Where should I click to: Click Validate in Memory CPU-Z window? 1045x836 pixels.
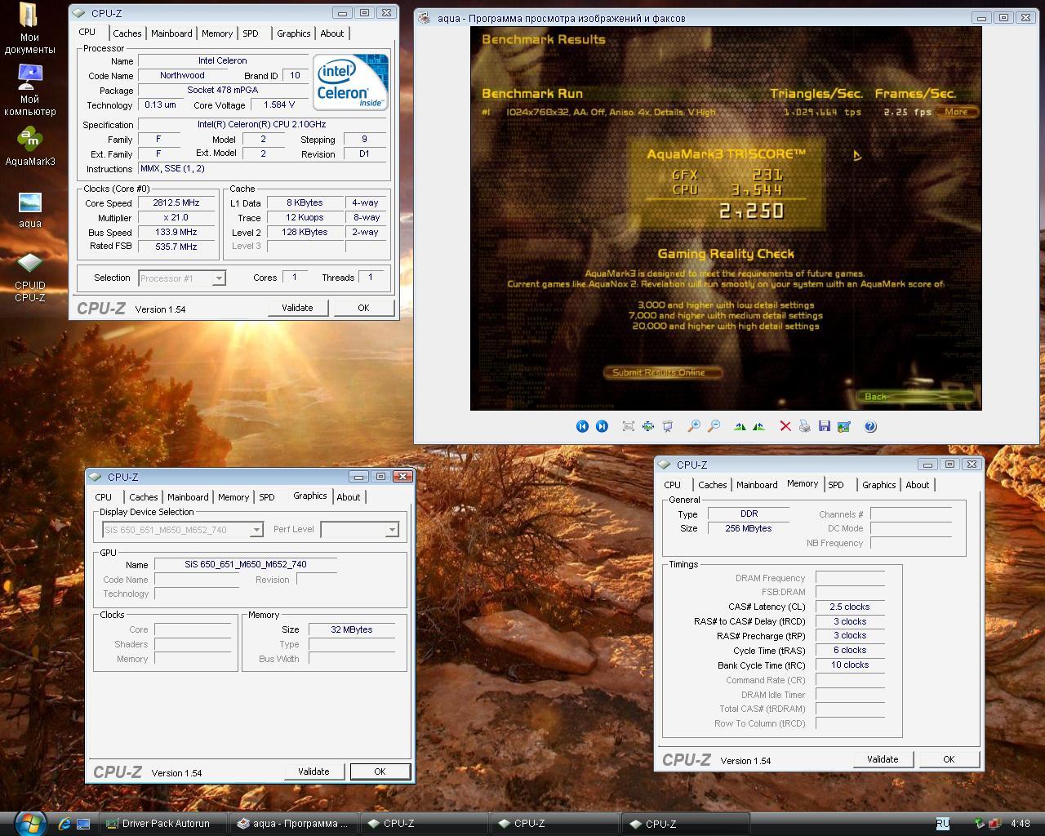(x=883, y=759)
